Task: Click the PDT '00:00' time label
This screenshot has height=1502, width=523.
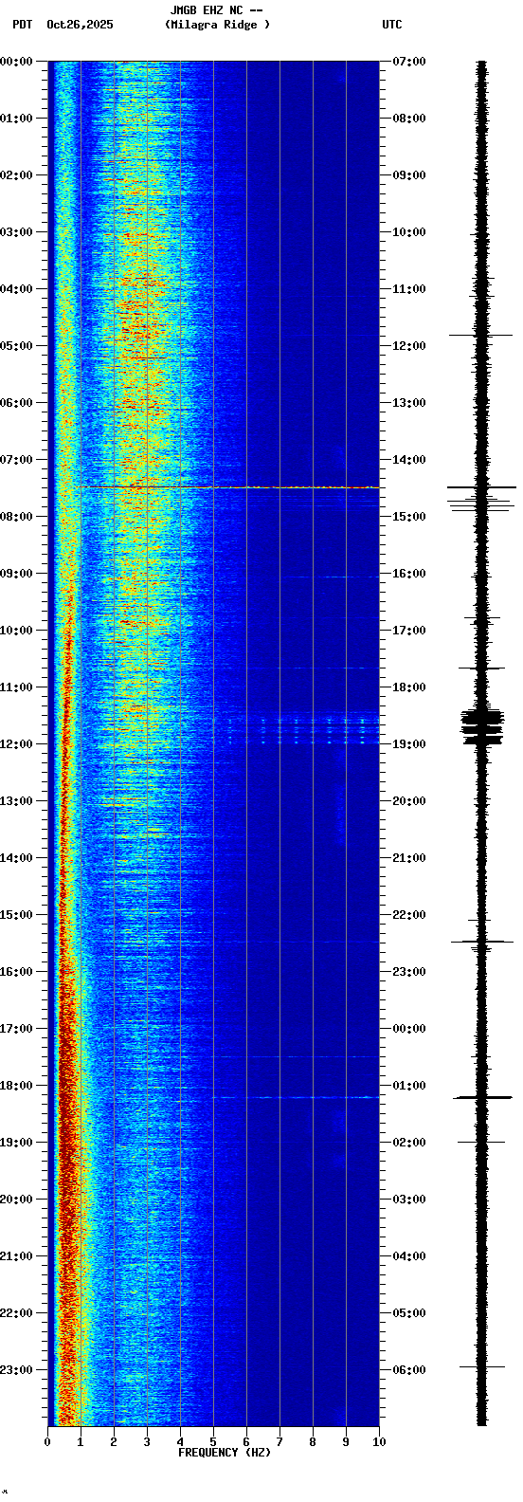Action: coord(16,62)
